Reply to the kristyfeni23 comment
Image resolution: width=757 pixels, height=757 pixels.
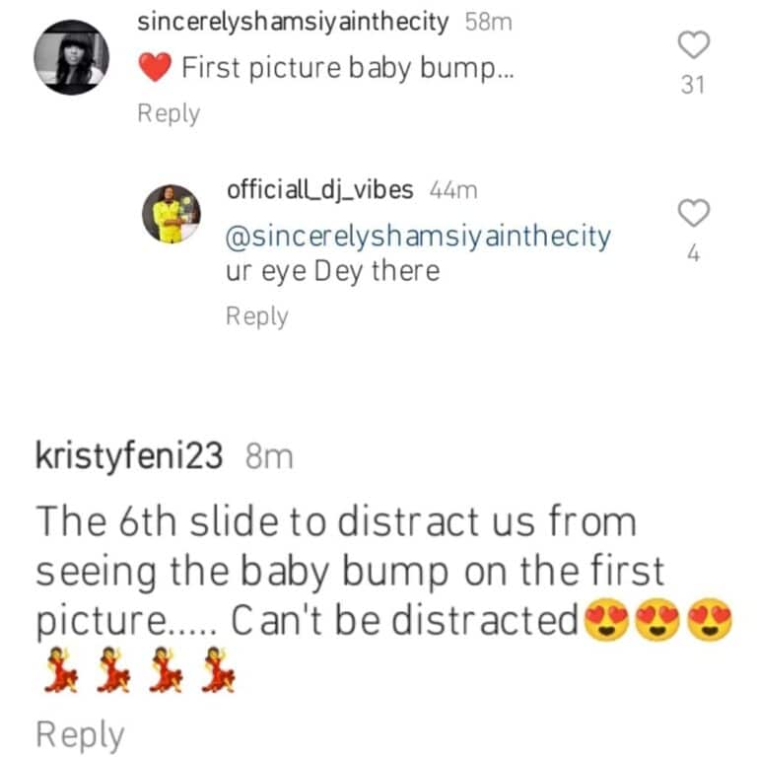80,735
